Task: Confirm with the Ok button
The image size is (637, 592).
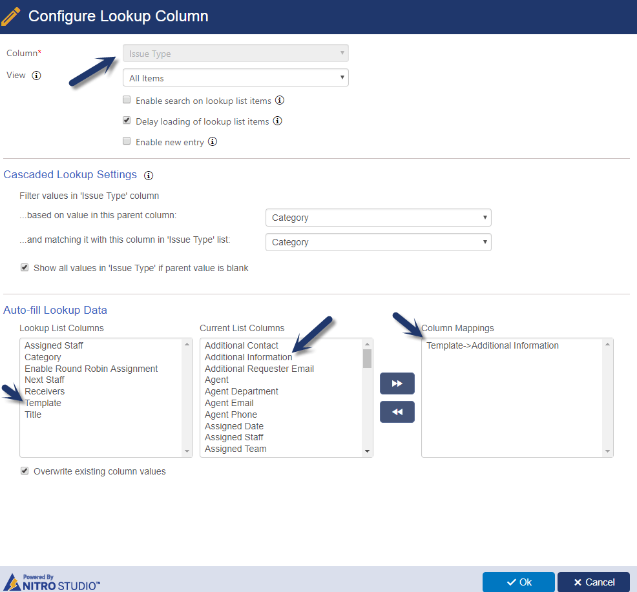Action: (518, 582)
